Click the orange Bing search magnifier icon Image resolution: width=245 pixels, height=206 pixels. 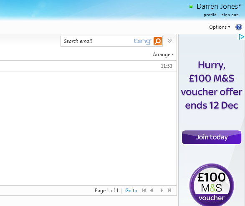point(158,41)
